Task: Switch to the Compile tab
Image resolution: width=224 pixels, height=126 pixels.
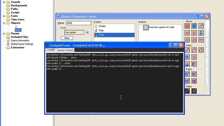Action: point(50,50)
